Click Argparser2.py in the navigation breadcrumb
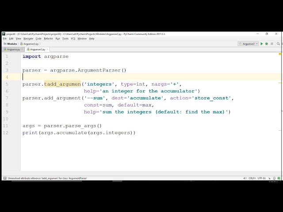The height and width of the screenshot is (212, 283). [31, 44]
